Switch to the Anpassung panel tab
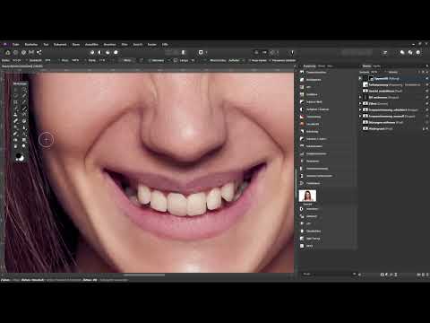This screenshot has width=430, height=323. (x=310, y=66)
